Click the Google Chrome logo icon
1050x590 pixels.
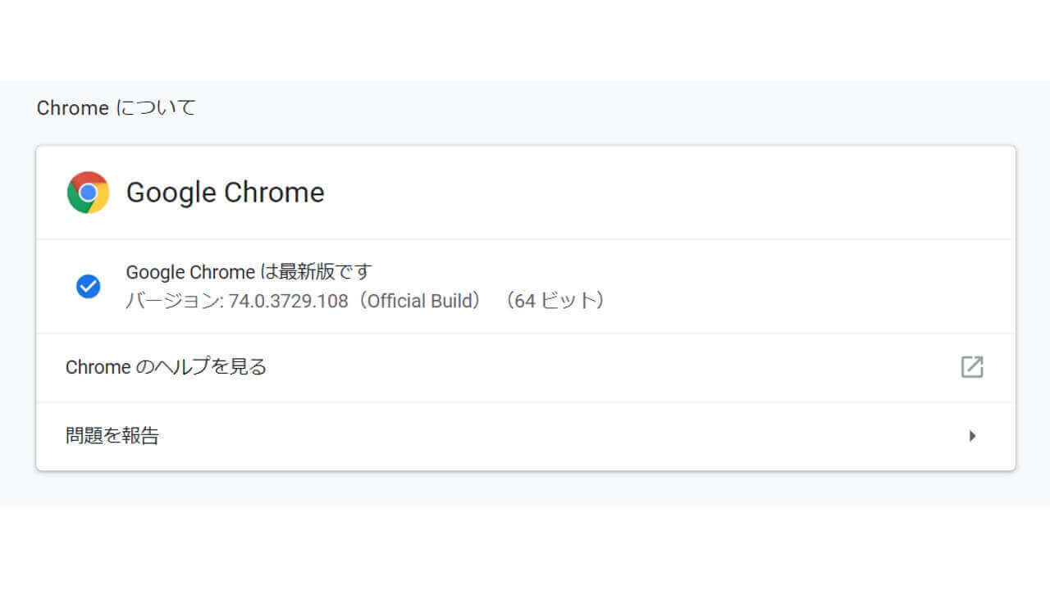click(88, 193)
